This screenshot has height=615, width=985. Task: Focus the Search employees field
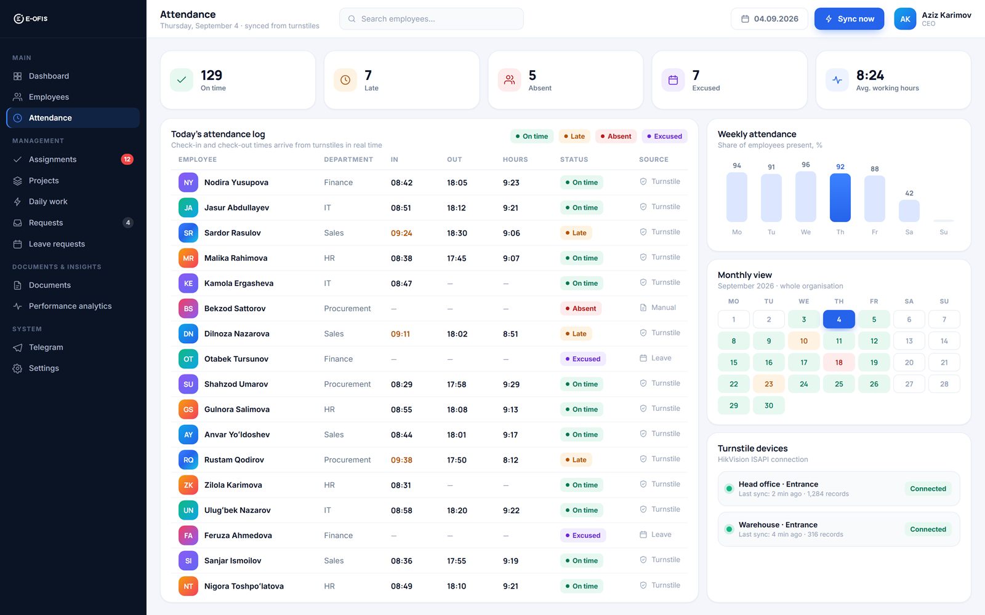tap(432, 19)
